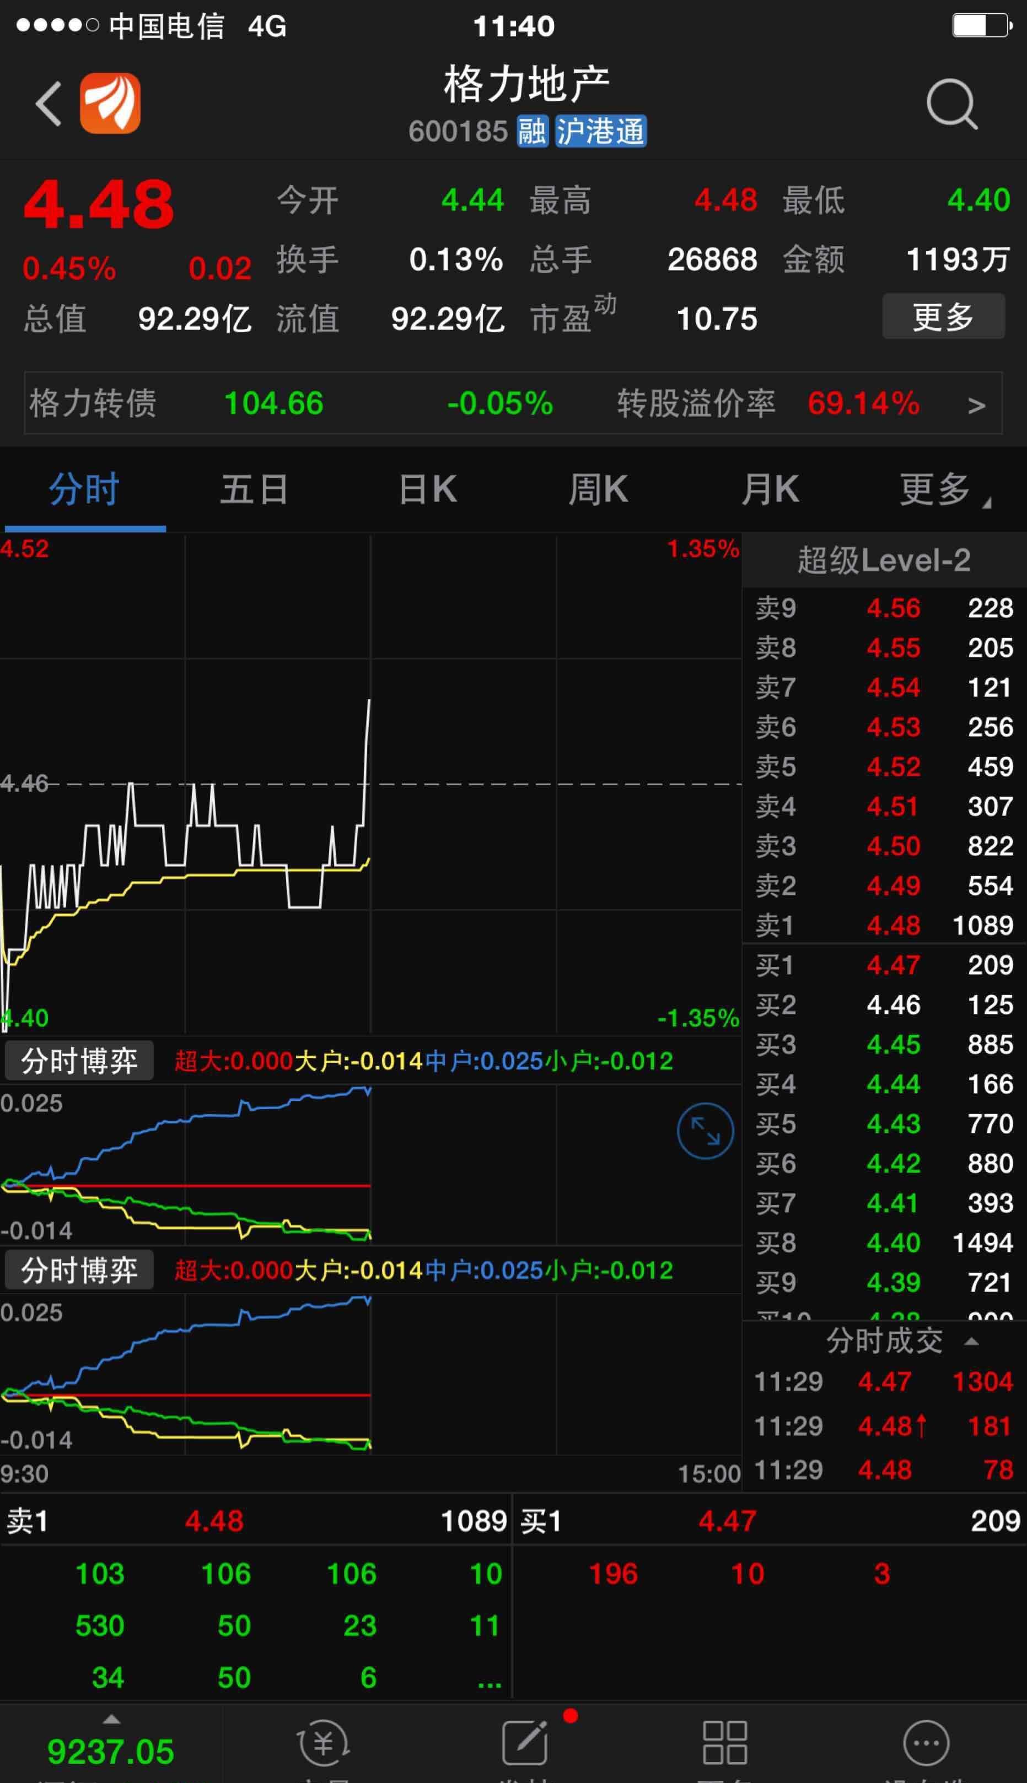
Task: Open the post edit pencil icon
Action: [525, 1742]
